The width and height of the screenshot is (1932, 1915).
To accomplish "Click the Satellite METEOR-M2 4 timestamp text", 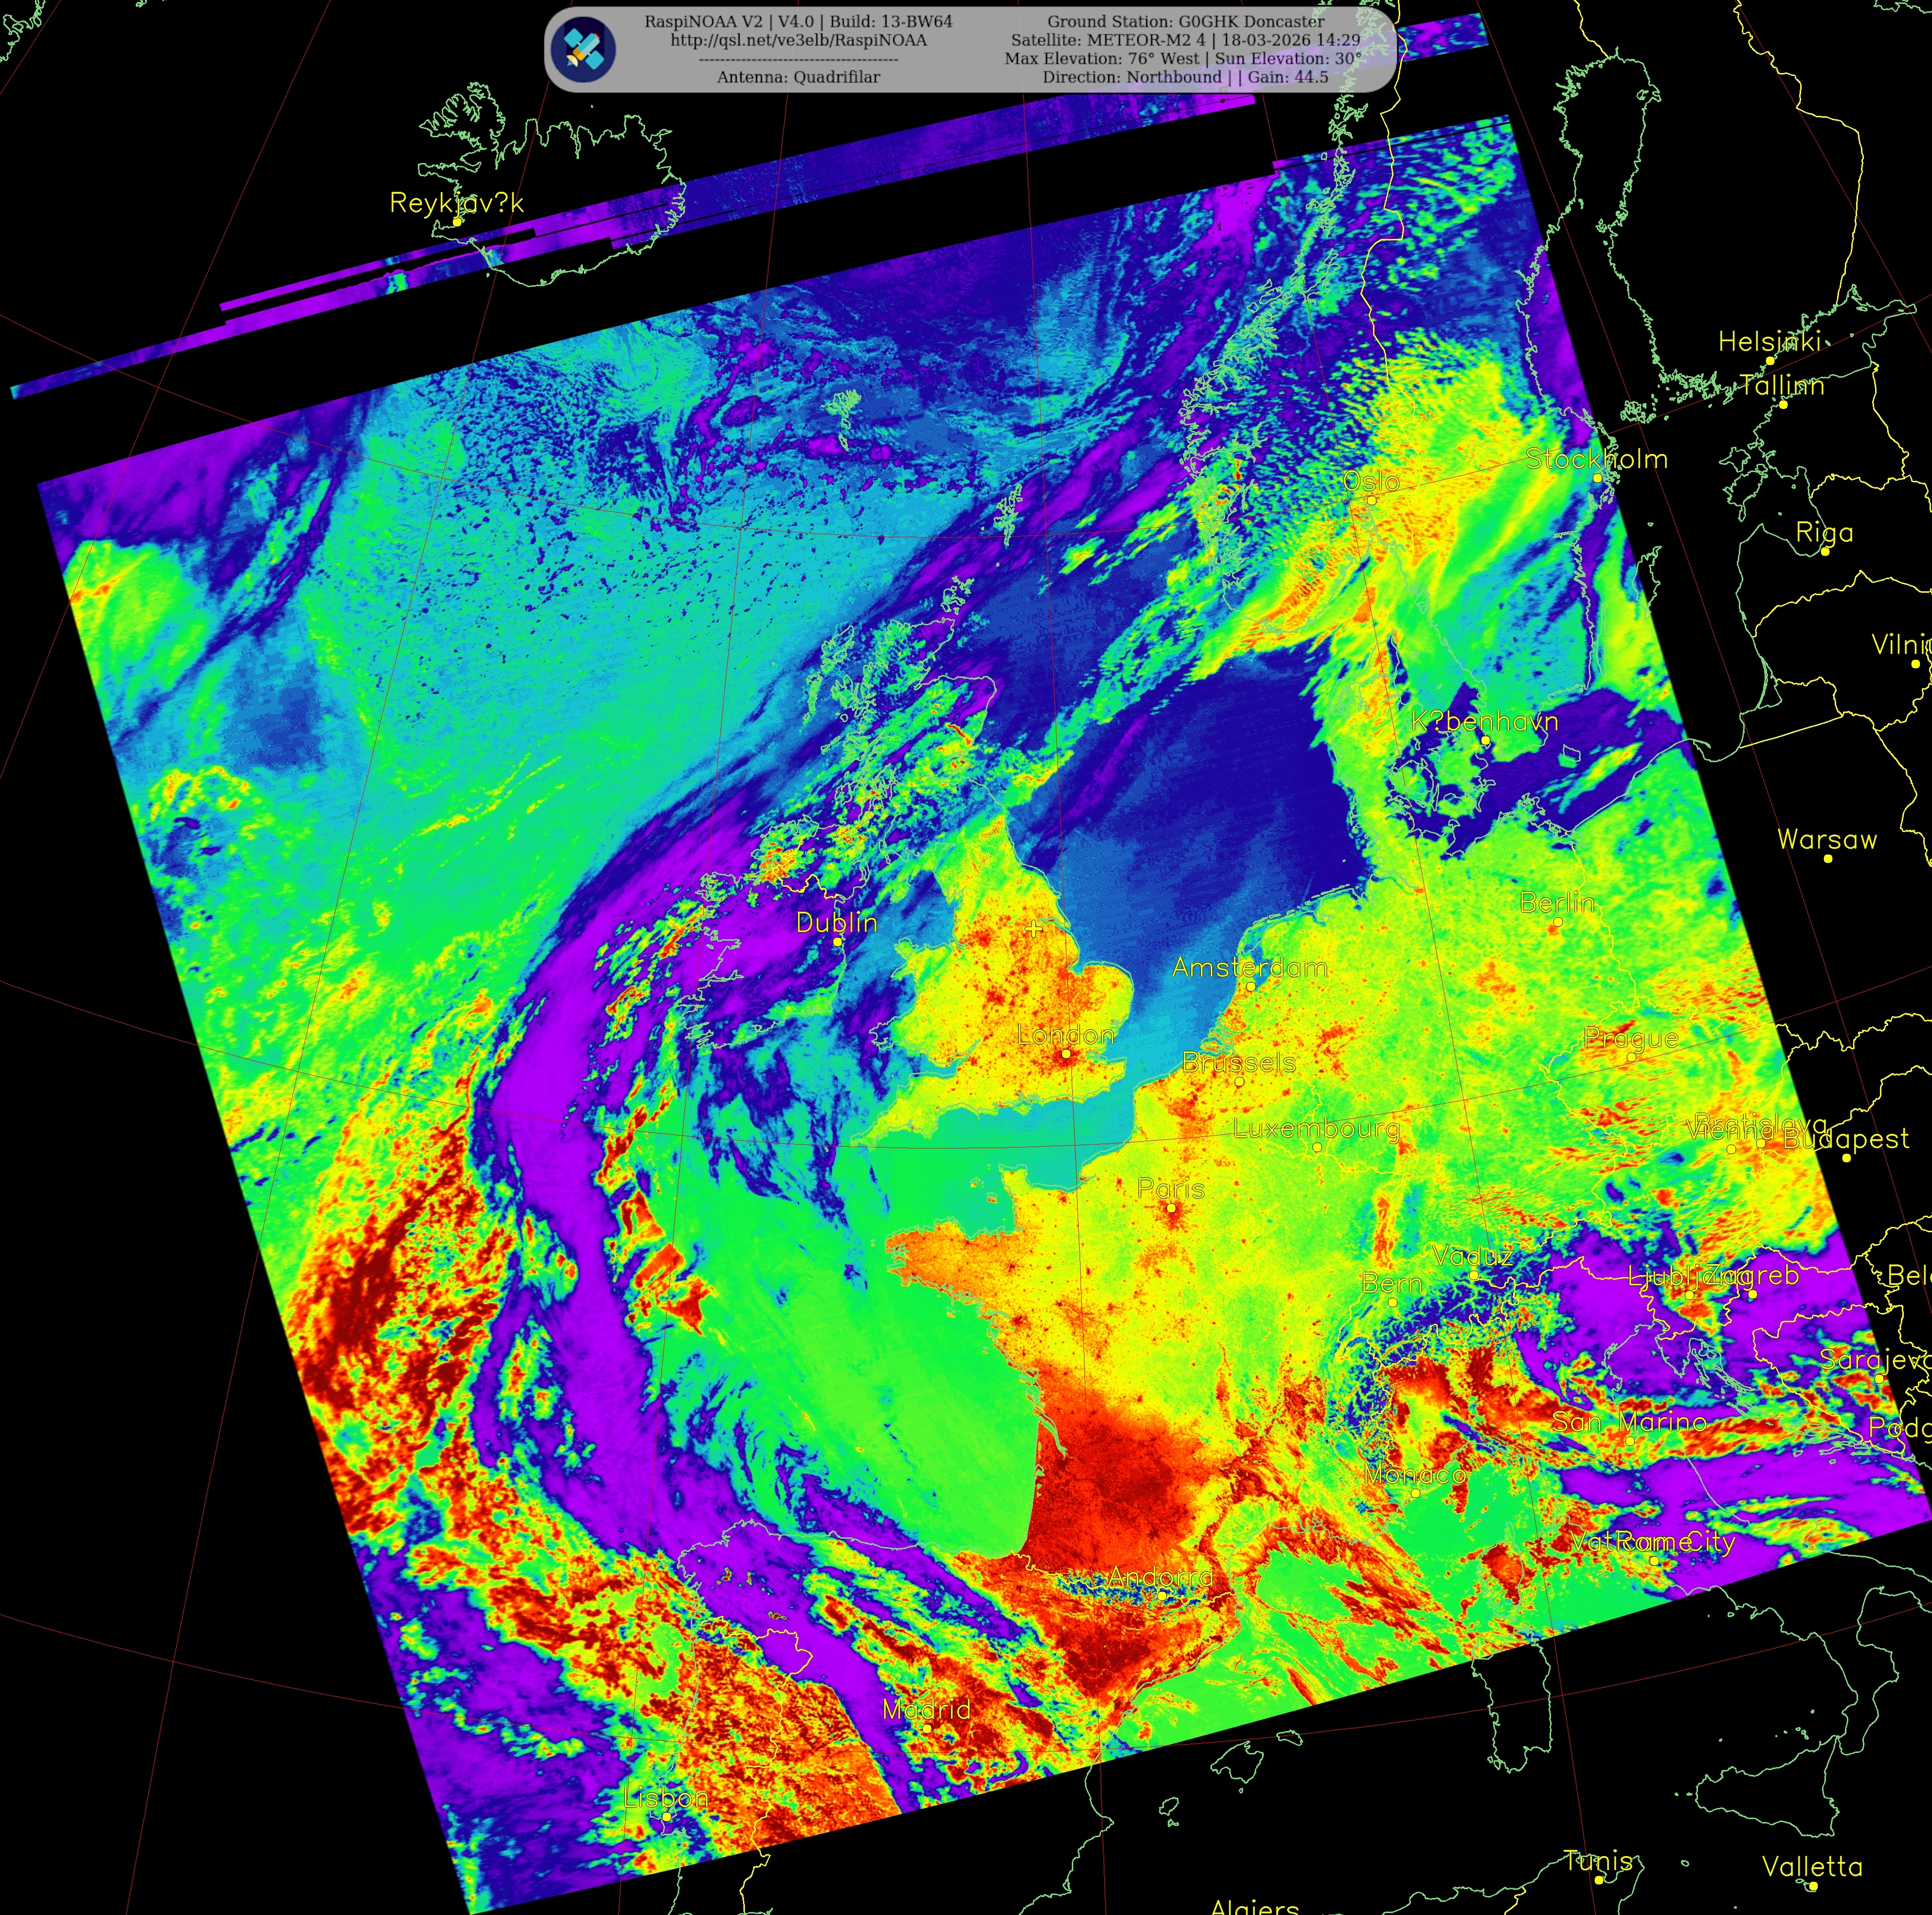I will pyautogui.click(x=1185, y=40).
